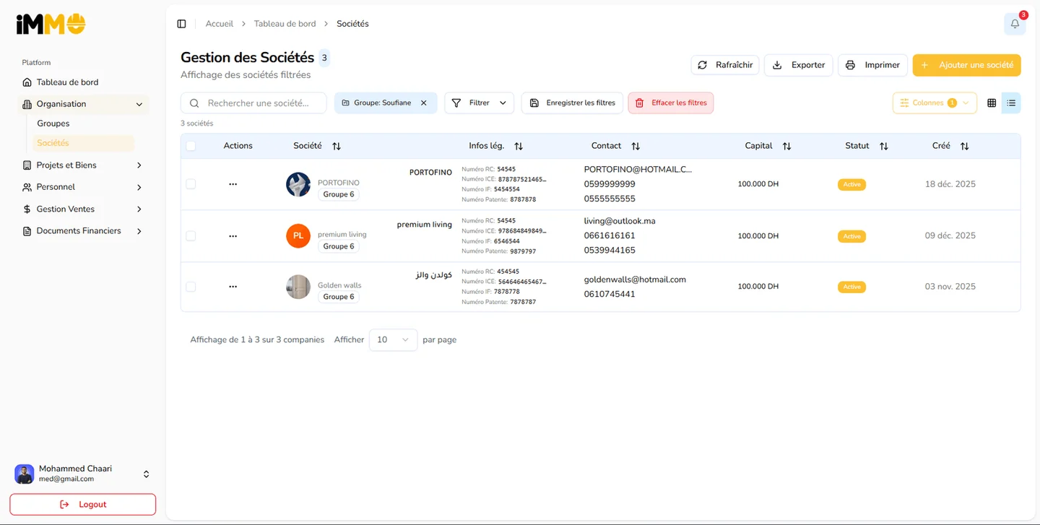Image resolution: width=1040 pixels, height=525 pixels.
Task: Click the PORTOFINO company avatar
Action: click(298, 184)
